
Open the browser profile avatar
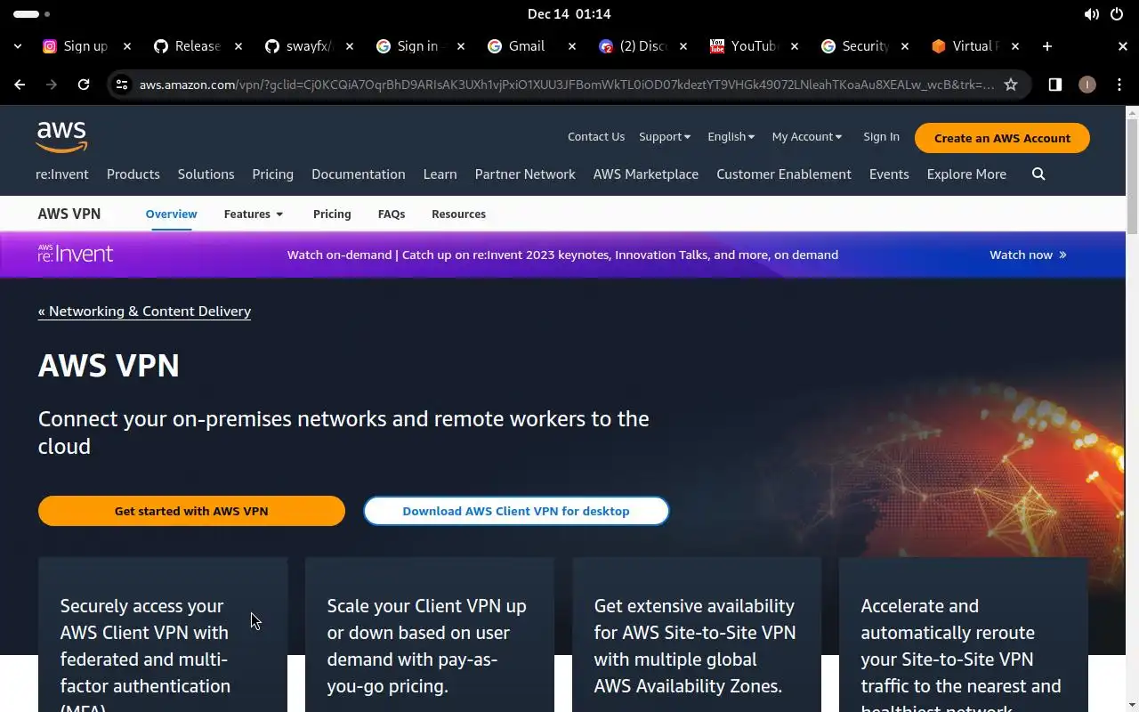tap(1086, 85)
